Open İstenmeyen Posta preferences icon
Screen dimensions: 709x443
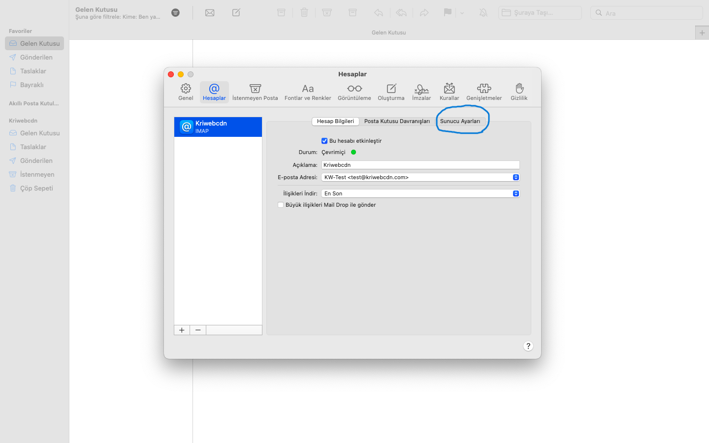pyautogui.click(x=255, y=92)
